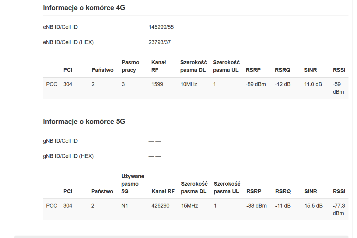Click the "Informacje o komórce 4G" heading
This screenshot has width=357, height=238.
pos(84,8)
